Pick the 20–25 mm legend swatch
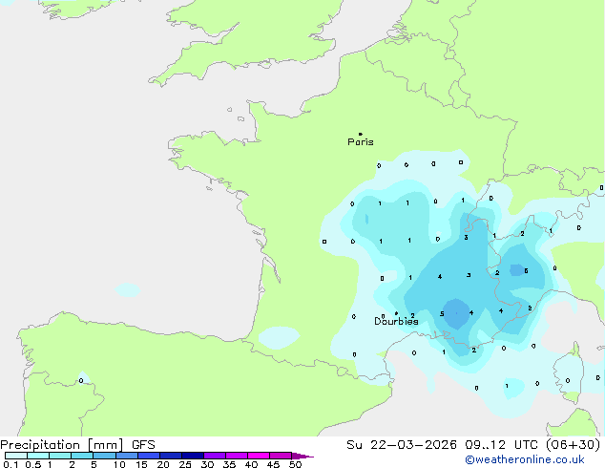The height and width of the screenshot is (468, 605). tap(171, 456)
